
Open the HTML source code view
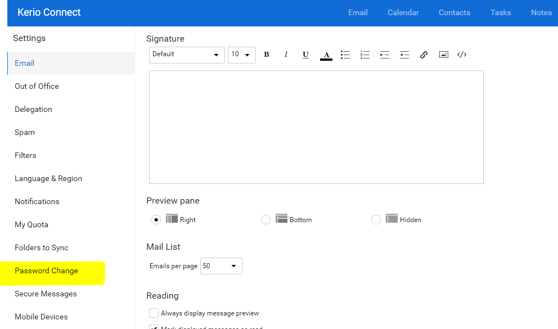tap(462, 55)
